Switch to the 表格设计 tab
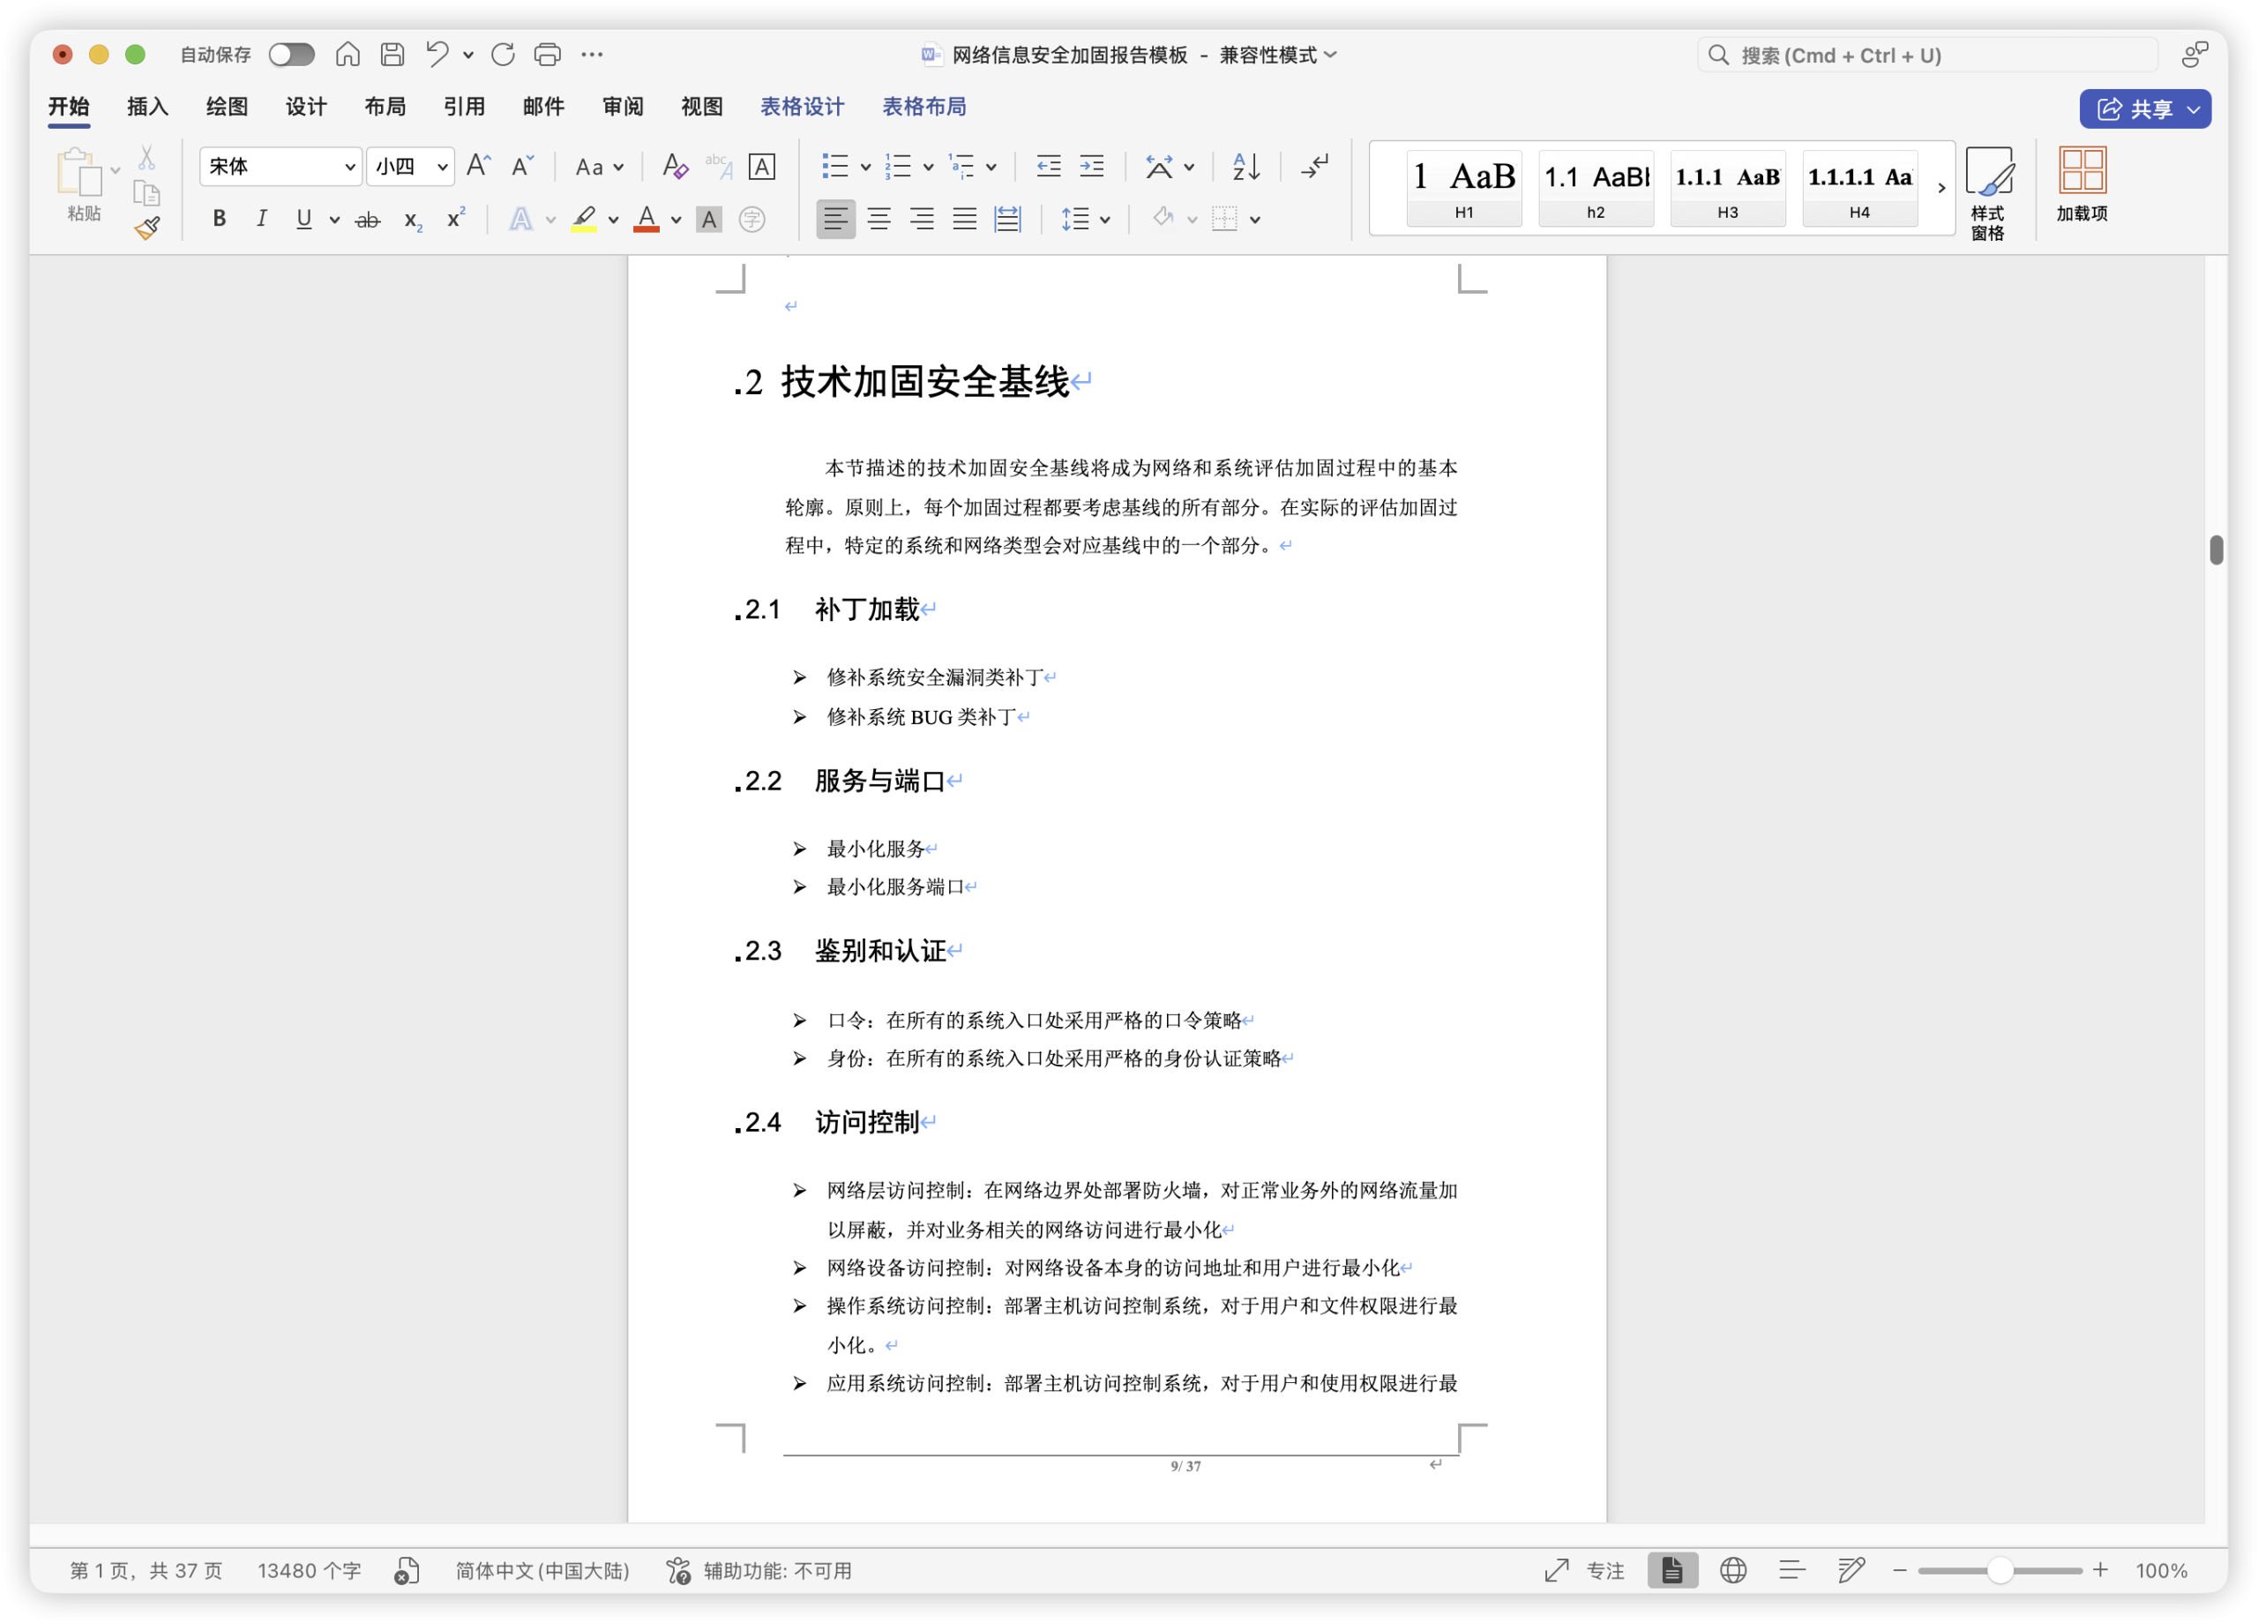 [802, 107]
